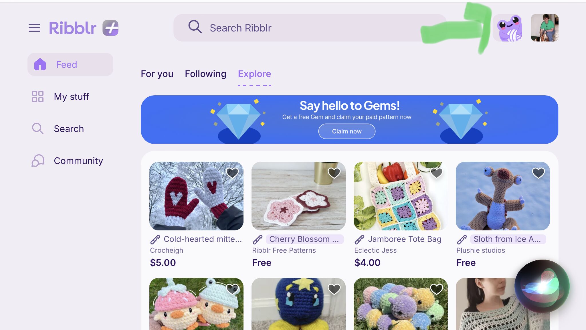Open the user profile photo
The height and width of the screenshot is (330, 586).
click(x=545, y=28)
